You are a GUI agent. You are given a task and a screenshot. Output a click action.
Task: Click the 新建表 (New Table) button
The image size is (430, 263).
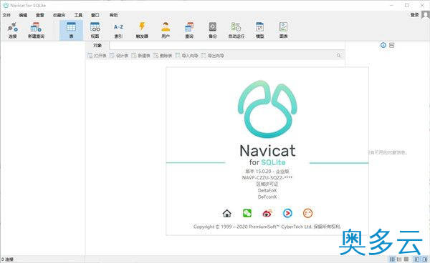140,56
